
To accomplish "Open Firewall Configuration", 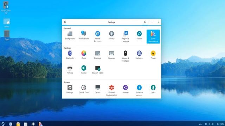I will [111, 90].
